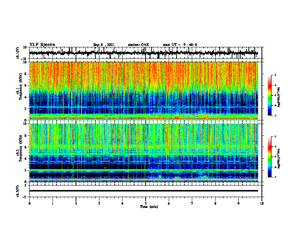Click the ch.1 "Frequency (kHz)" axis label
295x228 pixels.
pyautogui.click(x=20, y=86)
